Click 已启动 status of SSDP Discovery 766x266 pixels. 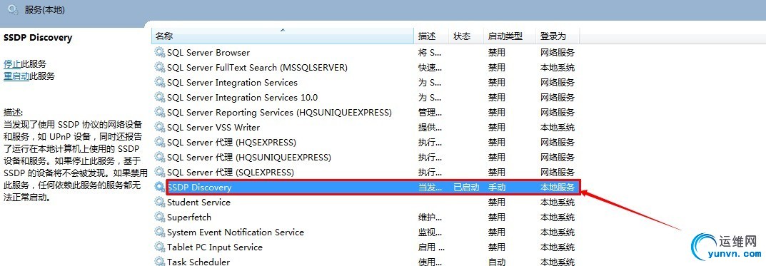pos(467,187)
